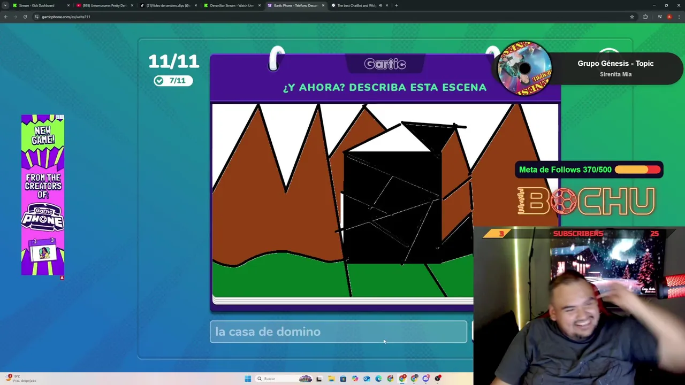Close the Gartic Phone tab

pyautogui.click(x=323, y=5)
